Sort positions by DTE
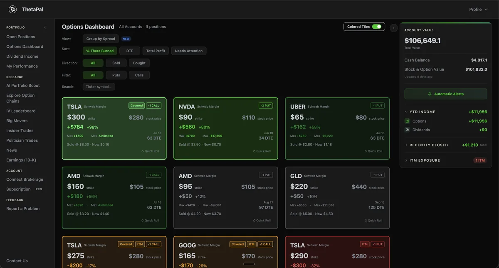Image resolution: width=499 pixels, height=268 pixels. 130,51
